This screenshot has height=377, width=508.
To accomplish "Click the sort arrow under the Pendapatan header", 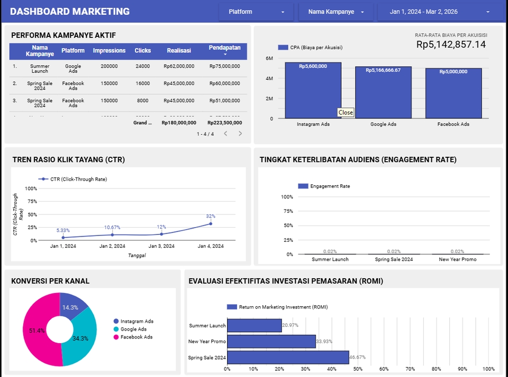I will (225, 55).
